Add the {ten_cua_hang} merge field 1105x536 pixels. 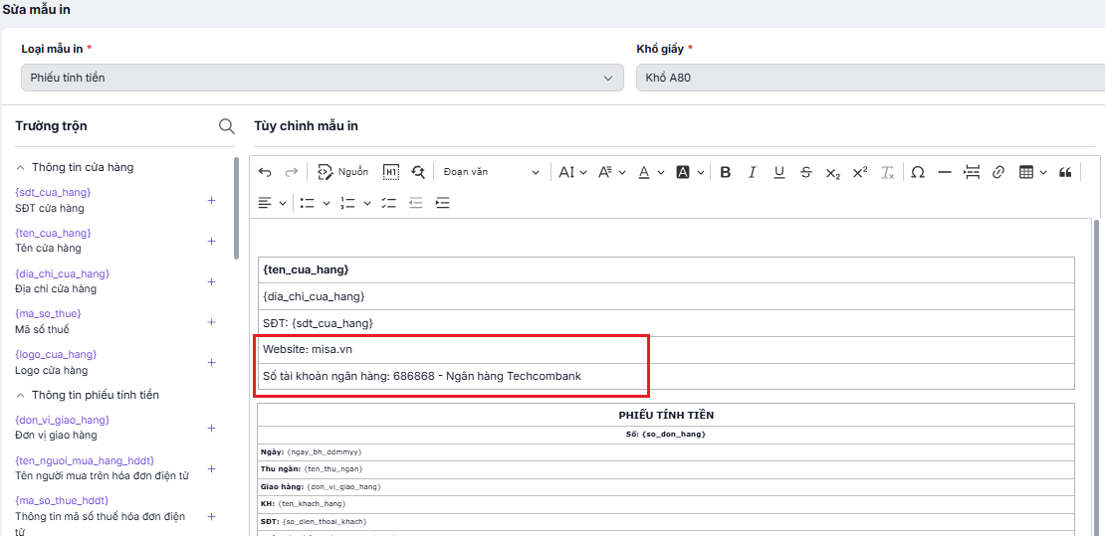coord(211,241)
